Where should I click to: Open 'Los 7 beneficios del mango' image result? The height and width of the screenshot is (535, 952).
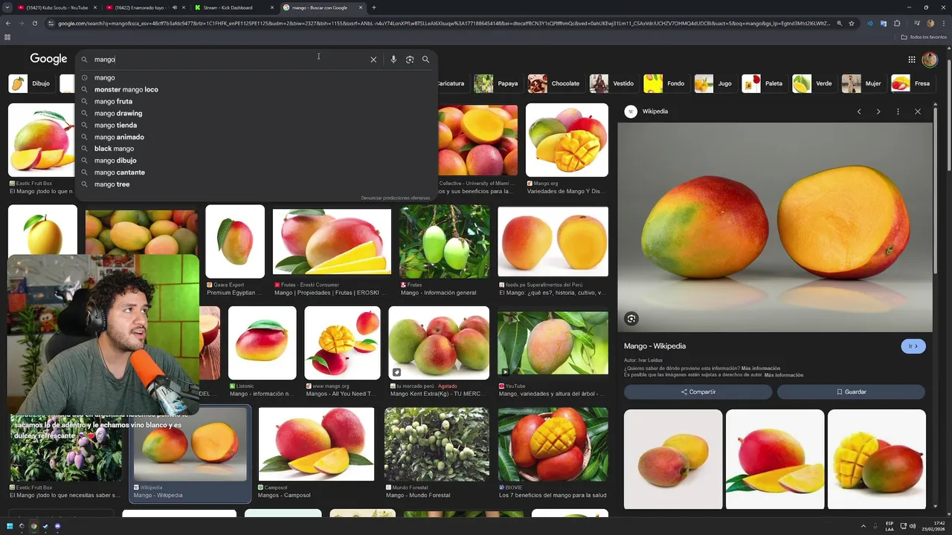click(x=553, y=444)
